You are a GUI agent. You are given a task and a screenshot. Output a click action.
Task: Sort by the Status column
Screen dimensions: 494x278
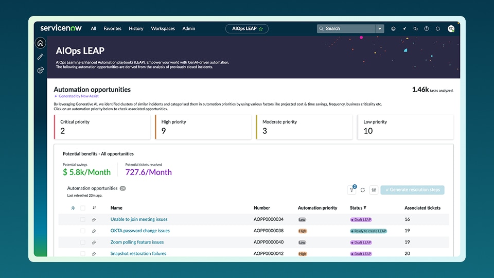[x=358, y=207]
